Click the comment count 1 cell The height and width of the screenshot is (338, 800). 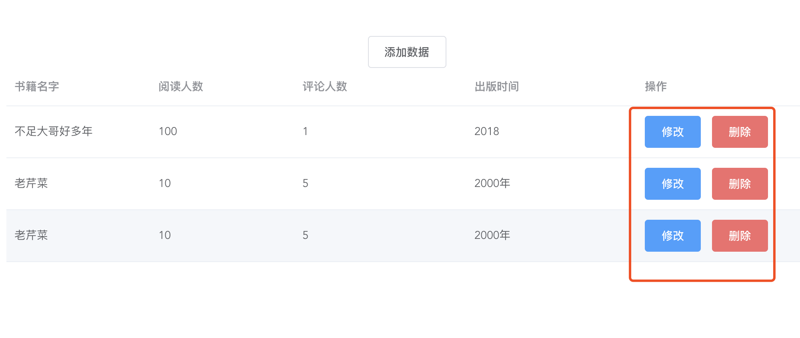pos(305,131)
